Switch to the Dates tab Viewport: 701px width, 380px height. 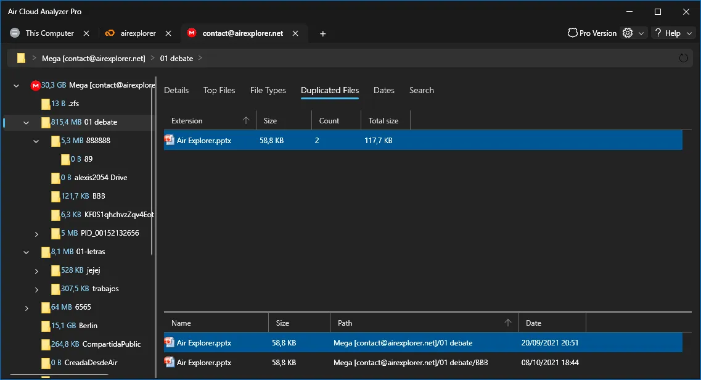click(x=384, y=90)
